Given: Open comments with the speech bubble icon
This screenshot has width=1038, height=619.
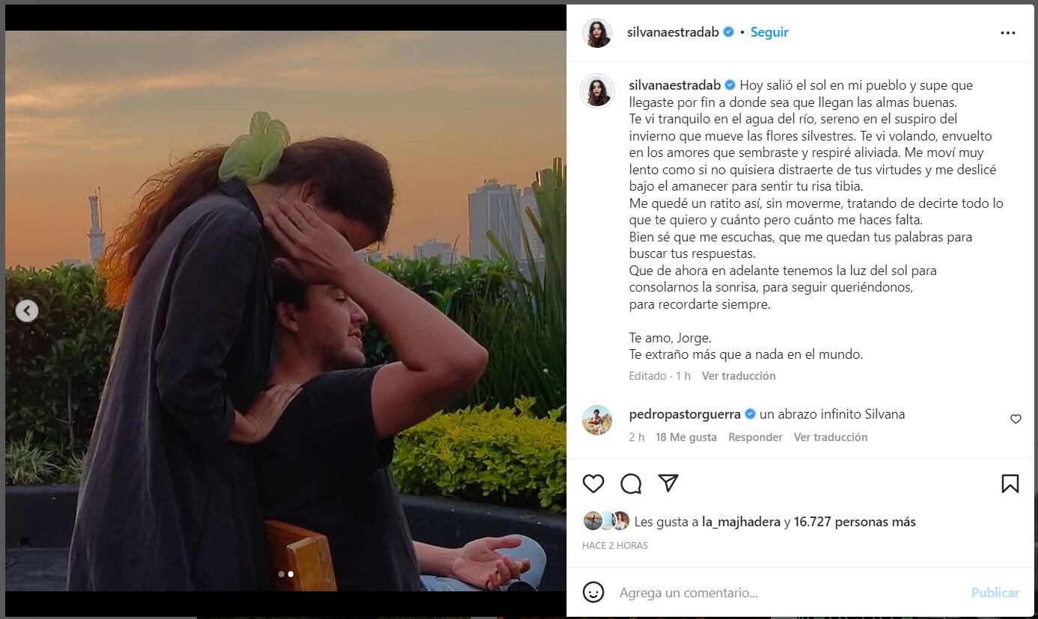Looking at the screenshot, I should pyautogui.click(x=631, y=484).
